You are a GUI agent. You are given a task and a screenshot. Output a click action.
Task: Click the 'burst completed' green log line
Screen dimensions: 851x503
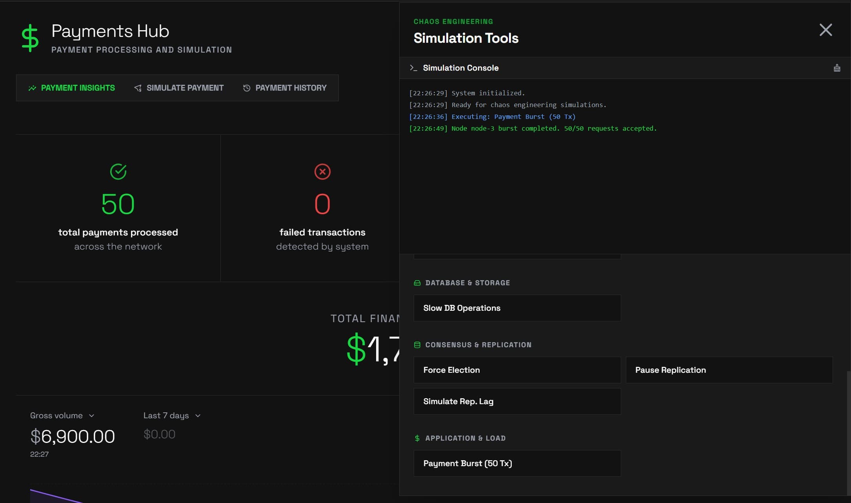tap(533, 128)
